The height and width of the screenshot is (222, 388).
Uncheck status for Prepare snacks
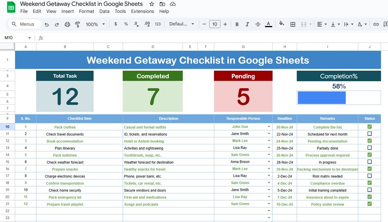click(x=370, y=169)
